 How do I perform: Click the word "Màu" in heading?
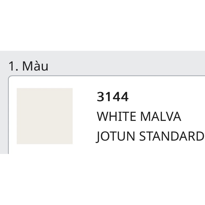point(35,66)
